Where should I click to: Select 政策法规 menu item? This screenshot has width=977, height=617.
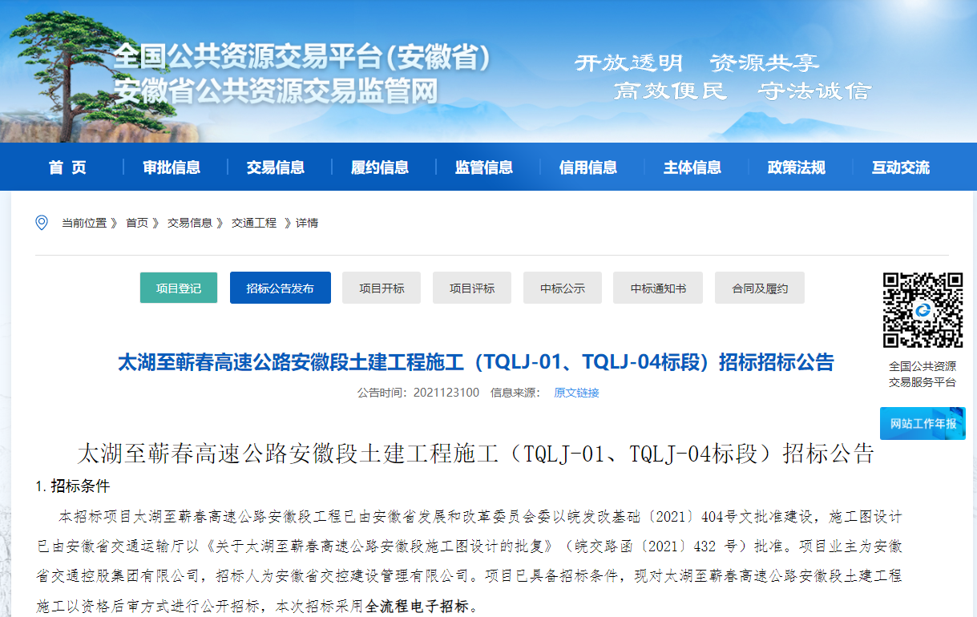[x=797, y=167]
